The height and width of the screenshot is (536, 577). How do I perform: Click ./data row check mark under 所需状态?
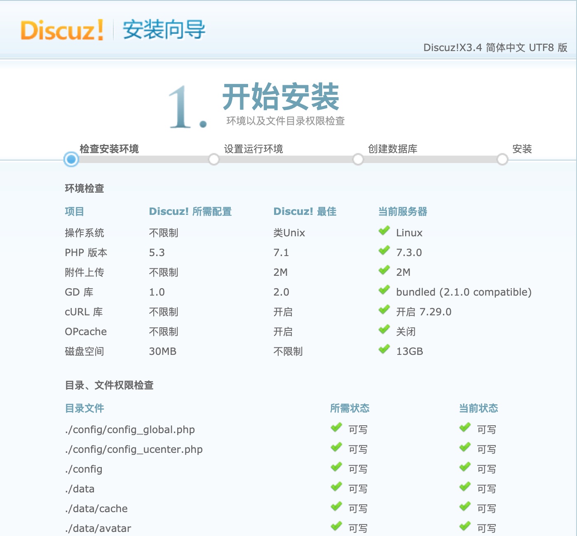336,487
